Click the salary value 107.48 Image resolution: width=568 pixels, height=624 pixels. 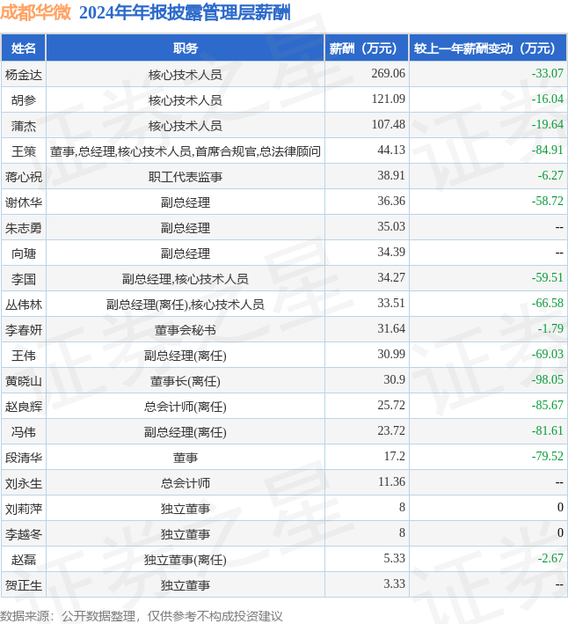pyautogui.click(x=389, y=124)
